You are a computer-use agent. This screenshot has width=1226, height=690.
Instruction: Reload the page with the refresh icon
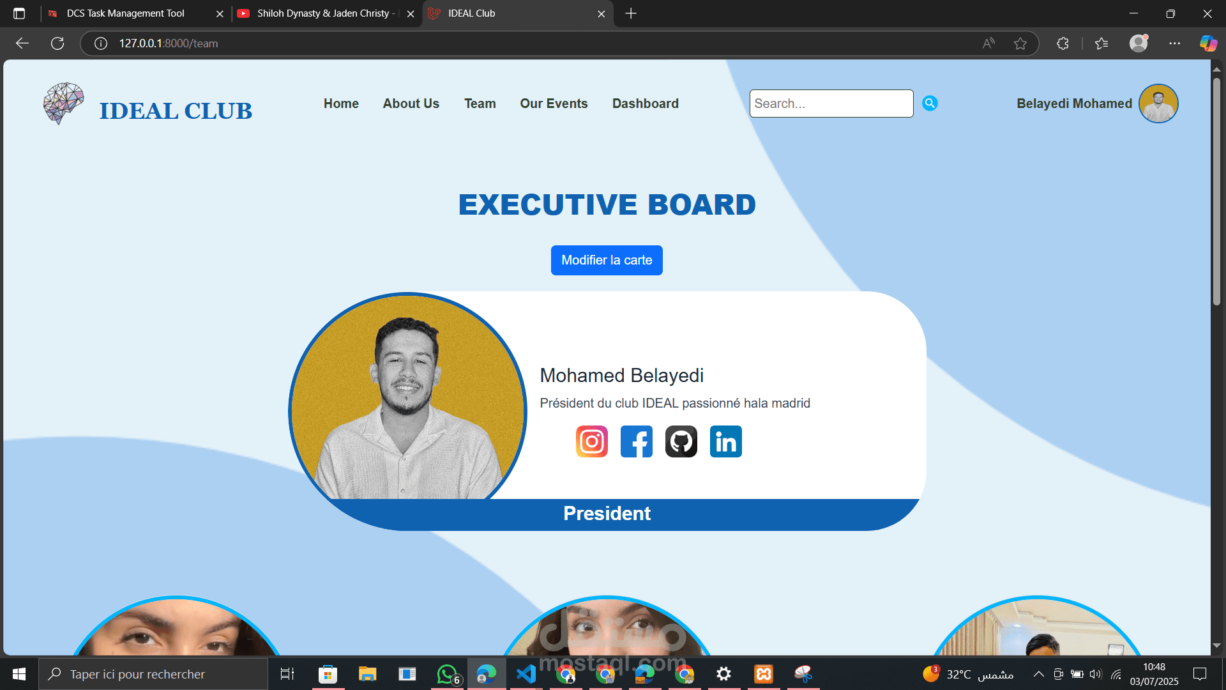(x=57, y=43)
